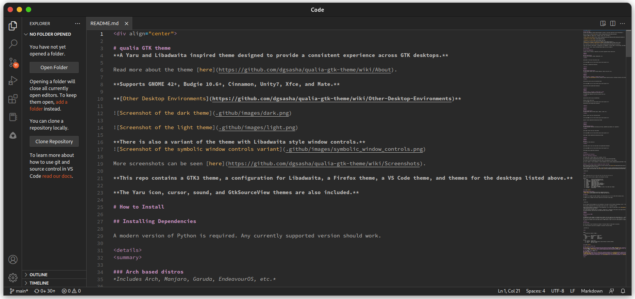Change end of line sequence LF

point(572,291)
